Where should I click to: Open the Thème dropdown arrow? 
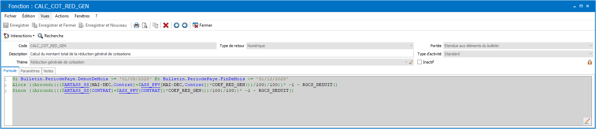(406, 62)
